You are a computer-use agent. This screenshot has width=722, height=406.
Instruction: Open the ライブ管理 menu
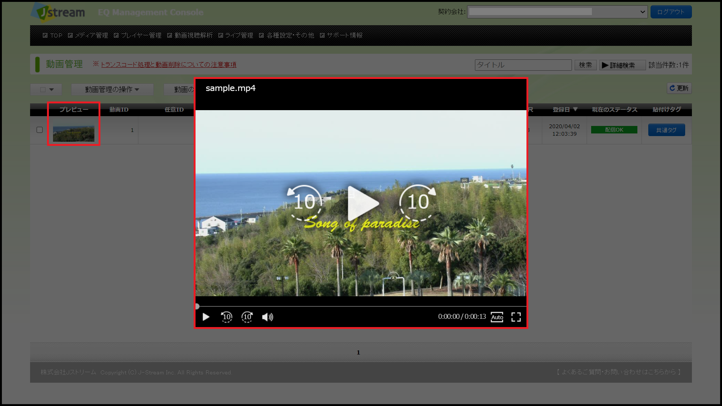[x=239, y=35]
